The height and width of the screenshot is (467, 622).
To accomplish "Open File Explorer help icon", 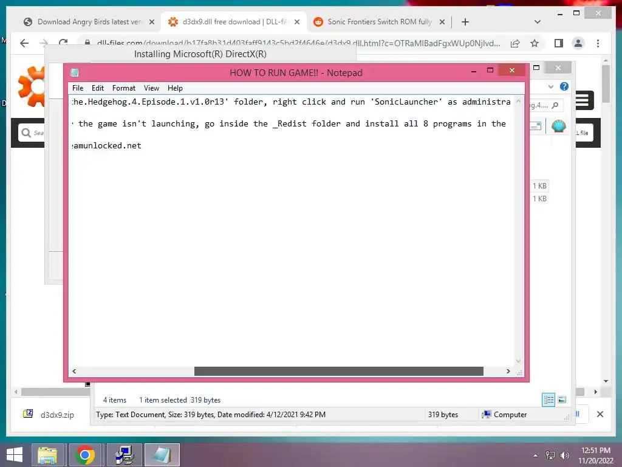I will coord(564,86).
